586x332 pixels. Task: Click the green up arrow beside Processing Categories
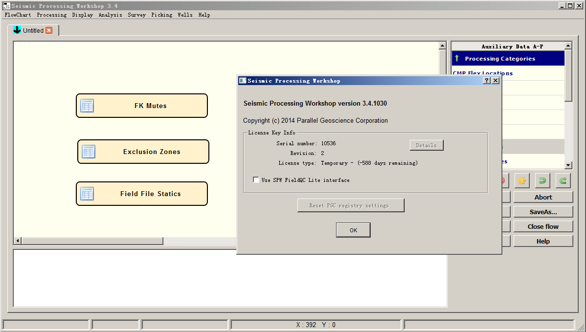457,58
